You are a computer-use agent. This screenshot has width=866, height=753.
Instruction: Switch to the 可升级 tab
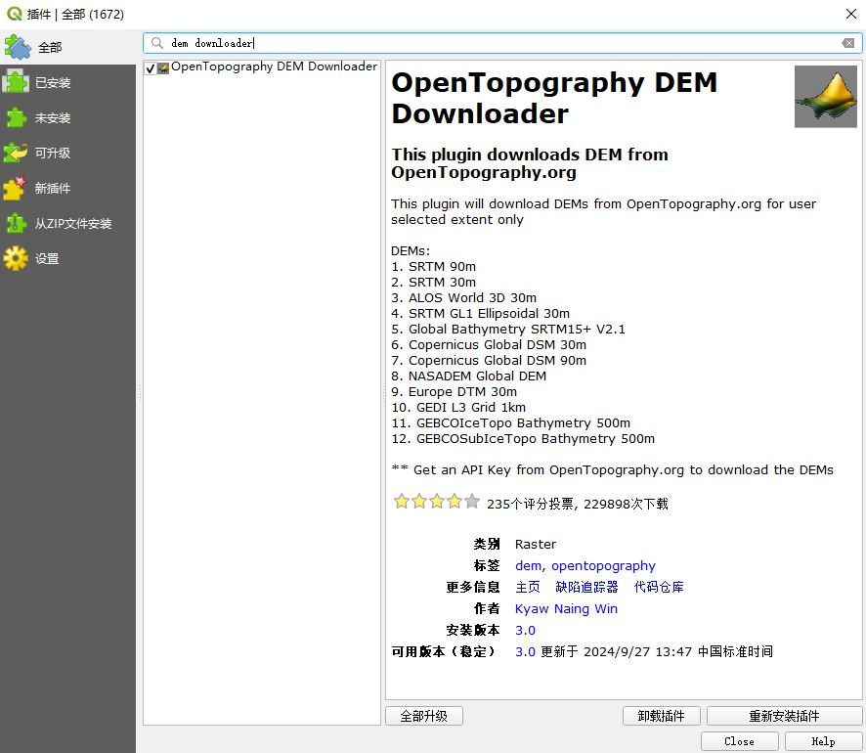click(68, 153)
